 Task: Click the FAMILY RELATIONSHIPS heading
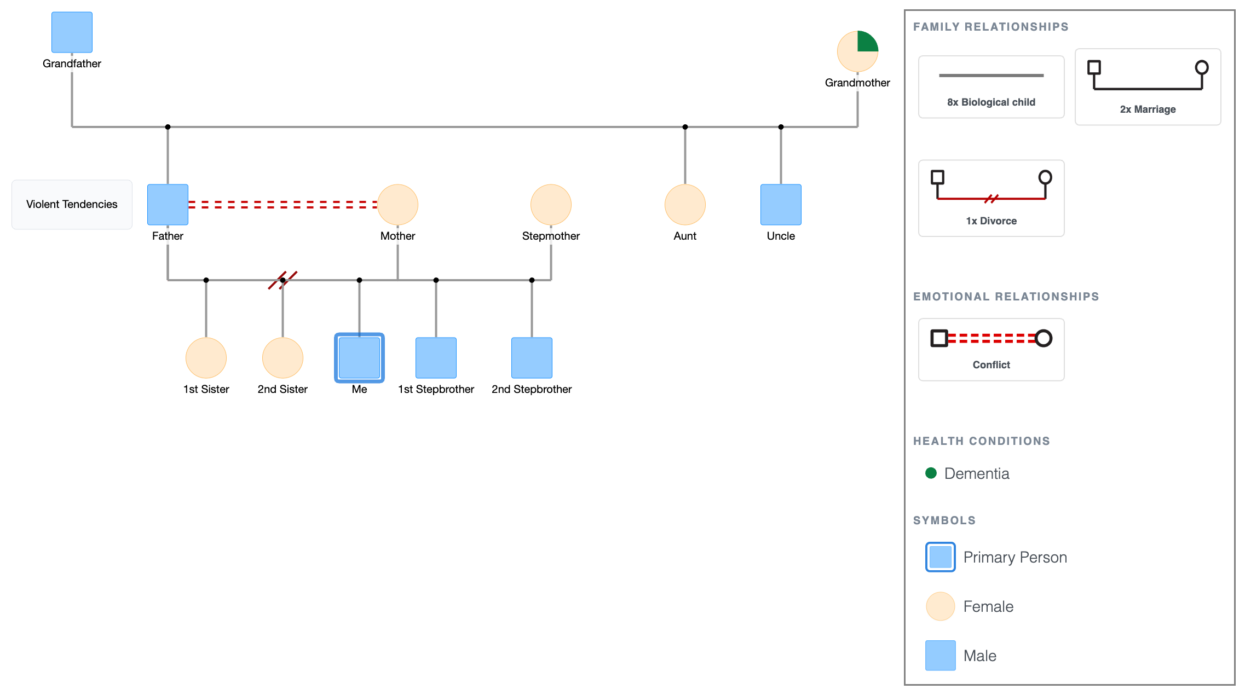990,27
